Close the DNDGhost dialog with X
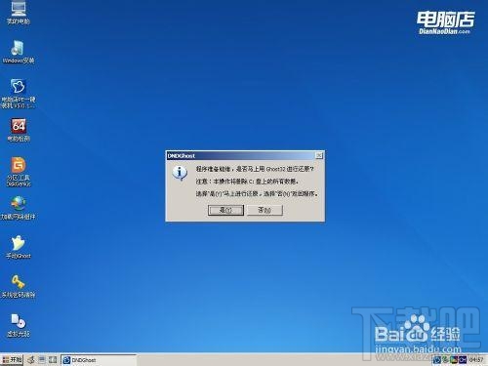 pos(319,155)
